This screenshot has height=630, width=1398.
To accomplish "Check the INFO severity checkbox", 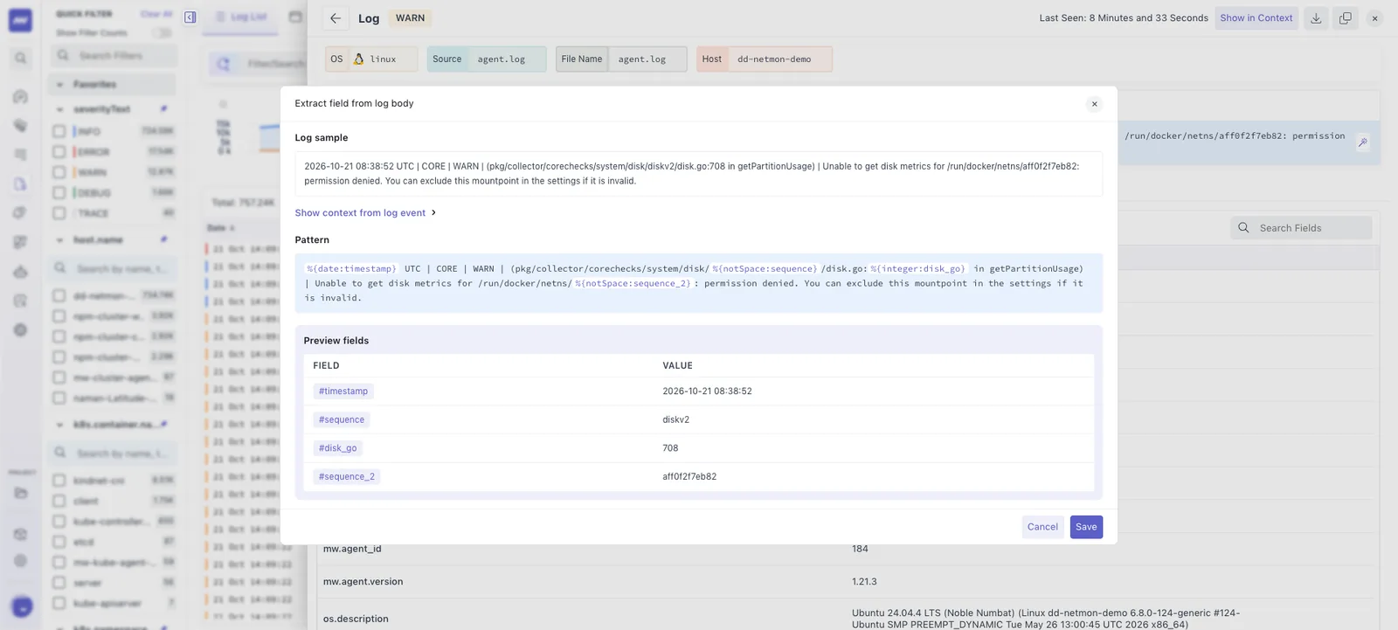I will click(x=59, y=131).
